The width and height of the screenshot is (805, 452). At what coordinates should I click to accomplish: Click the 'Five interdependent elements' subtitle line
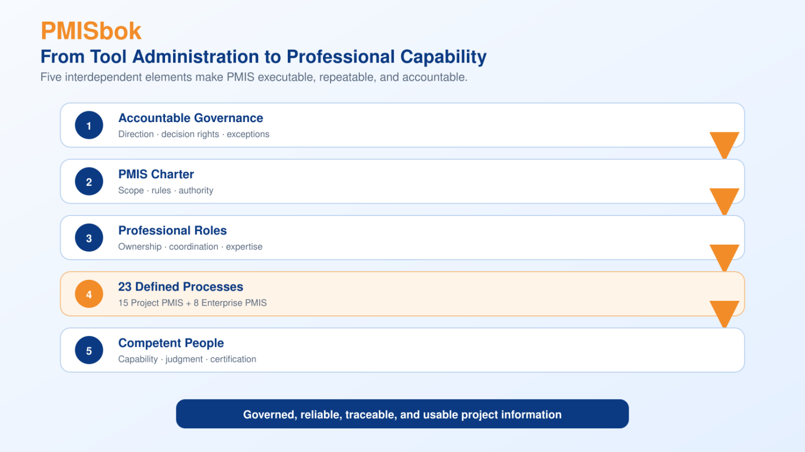click(254, 77)
